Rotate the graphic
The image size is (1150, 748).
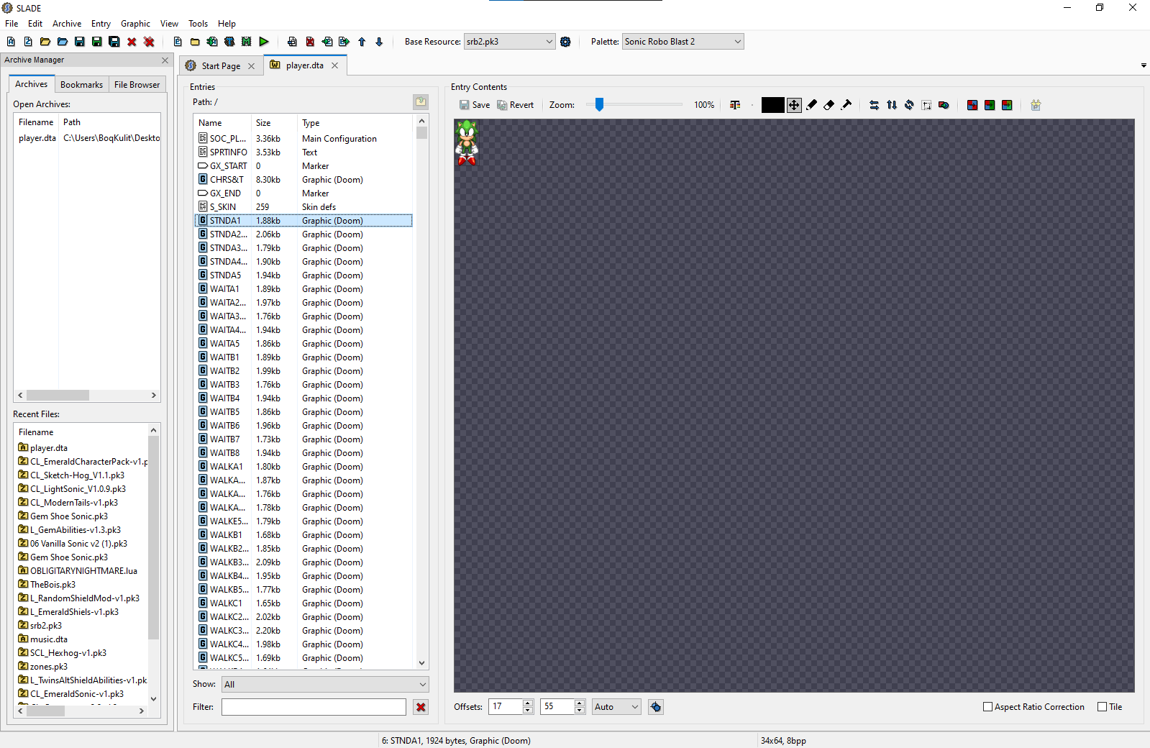point(909,105)
